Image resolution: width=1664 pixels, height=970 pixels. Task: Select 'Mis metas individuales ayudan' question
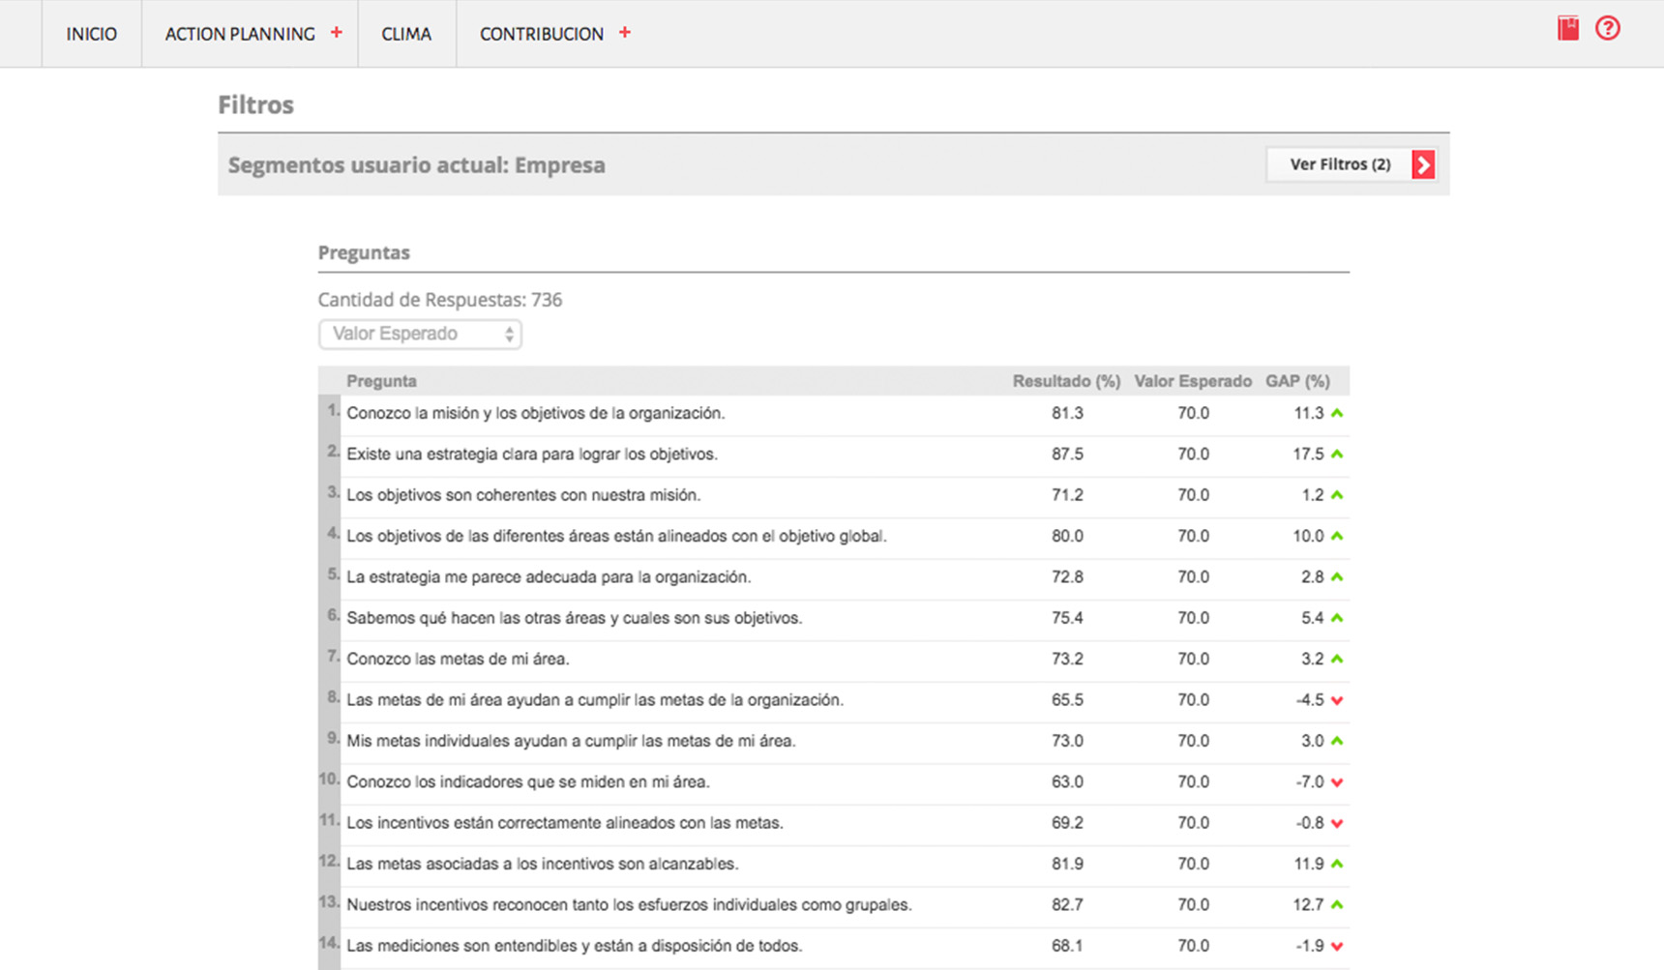571,741
